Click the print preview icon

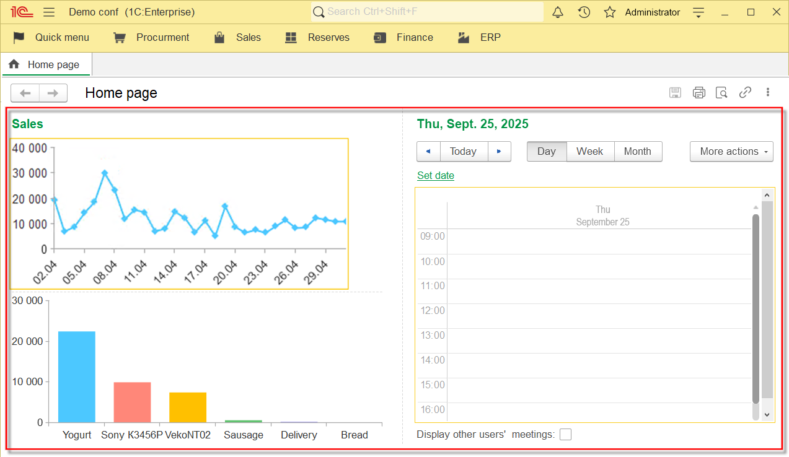(x=721, y=93)
